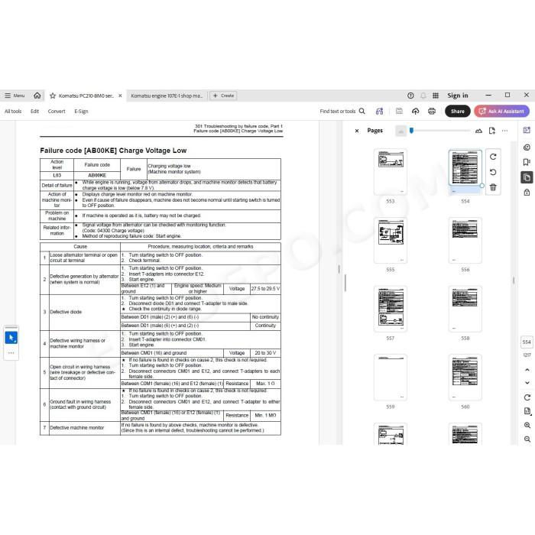Select page 554 thumbnail
Image resolution: width=535 pixels, height=535 pixels.
[465, 172]
